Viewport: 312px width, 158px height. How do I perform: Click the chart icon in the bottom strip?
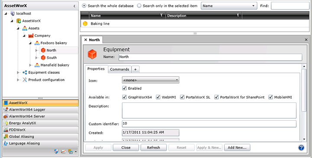(x=63, y=152)
